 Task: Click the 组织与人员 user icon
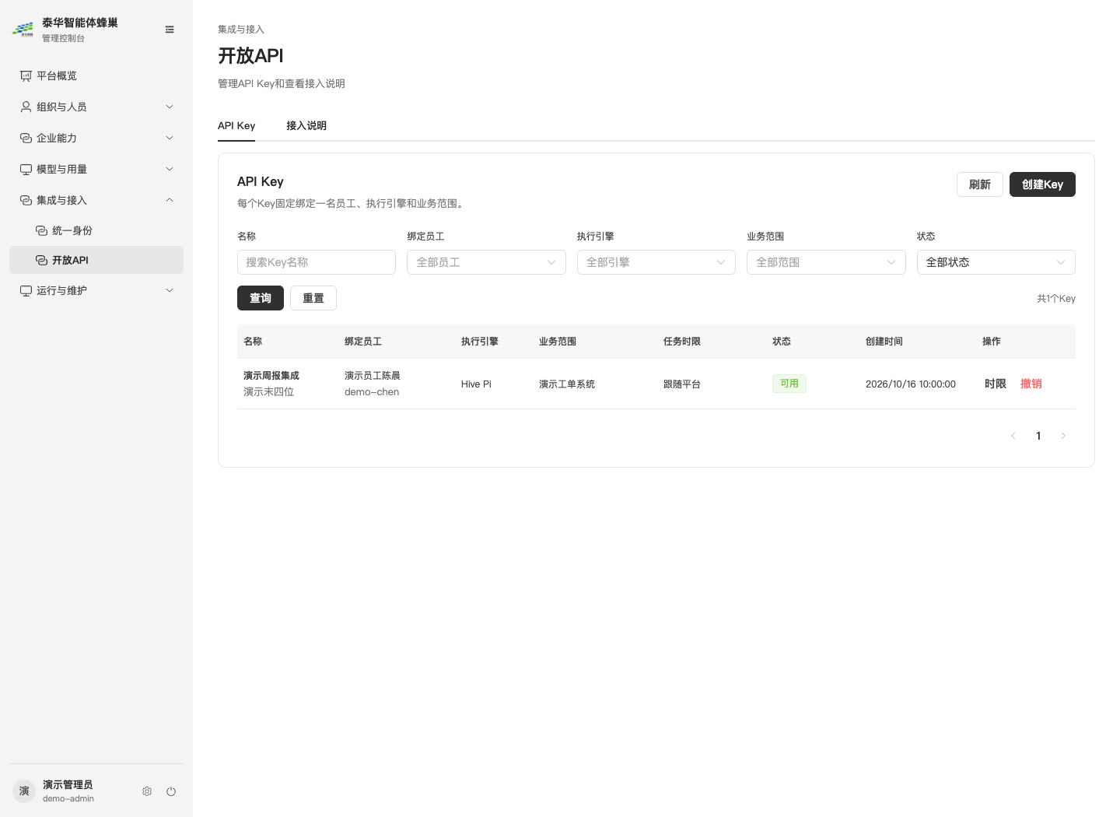tap(26, 107)
